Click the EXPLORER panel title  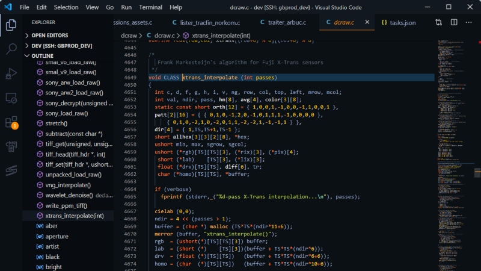(x=43, y=22)
